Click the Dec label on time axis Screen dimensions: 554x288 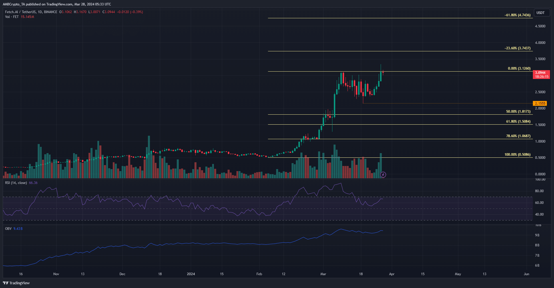click(x=122, y=274)
